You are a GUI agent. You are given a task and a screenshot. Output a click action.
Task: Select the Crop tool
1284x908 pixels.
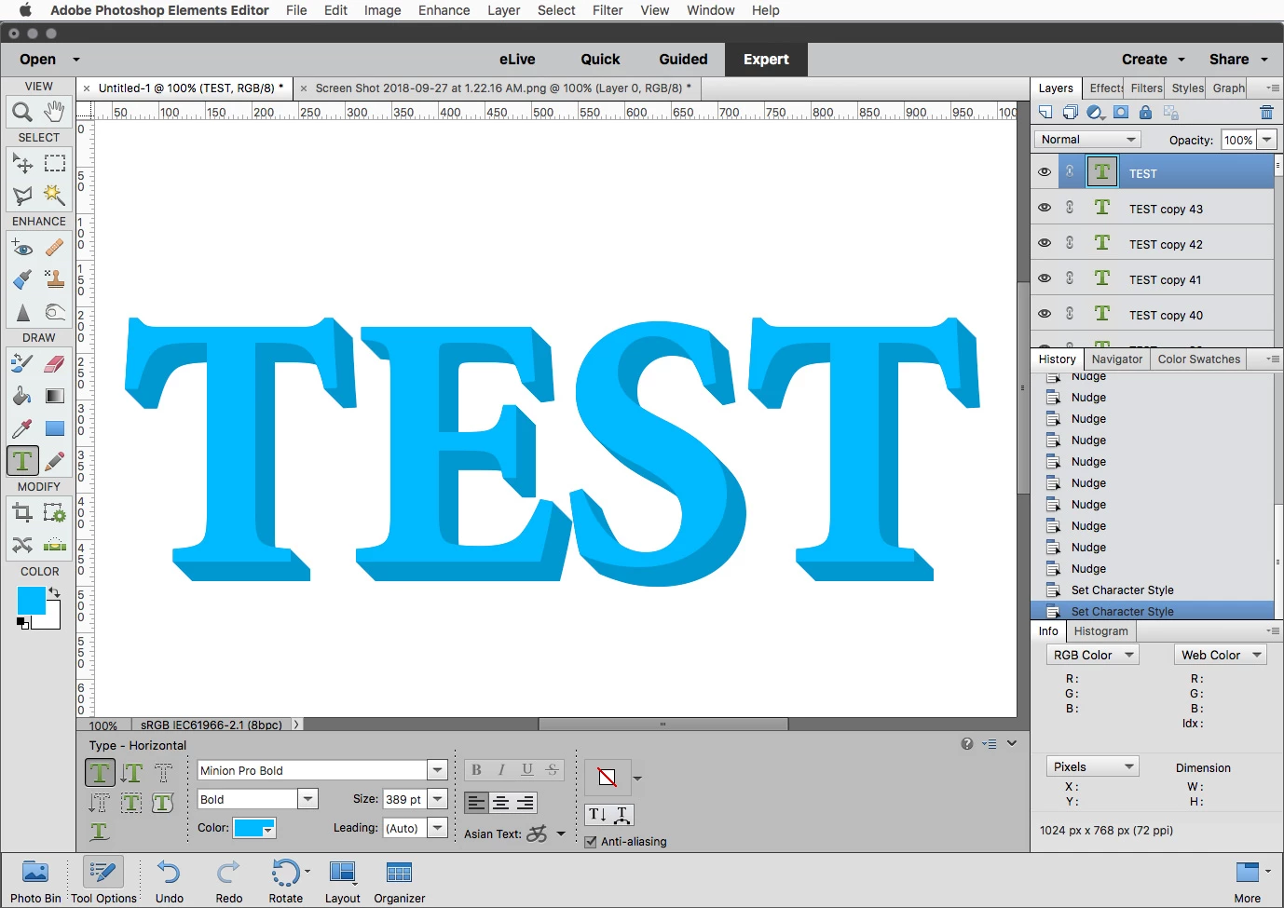[x=22, y=512]
